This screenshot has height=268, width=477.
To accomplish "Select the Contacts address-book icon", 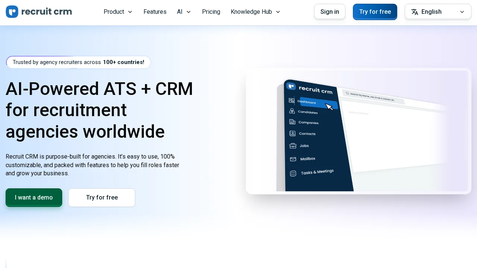I will tap(293, 133).
